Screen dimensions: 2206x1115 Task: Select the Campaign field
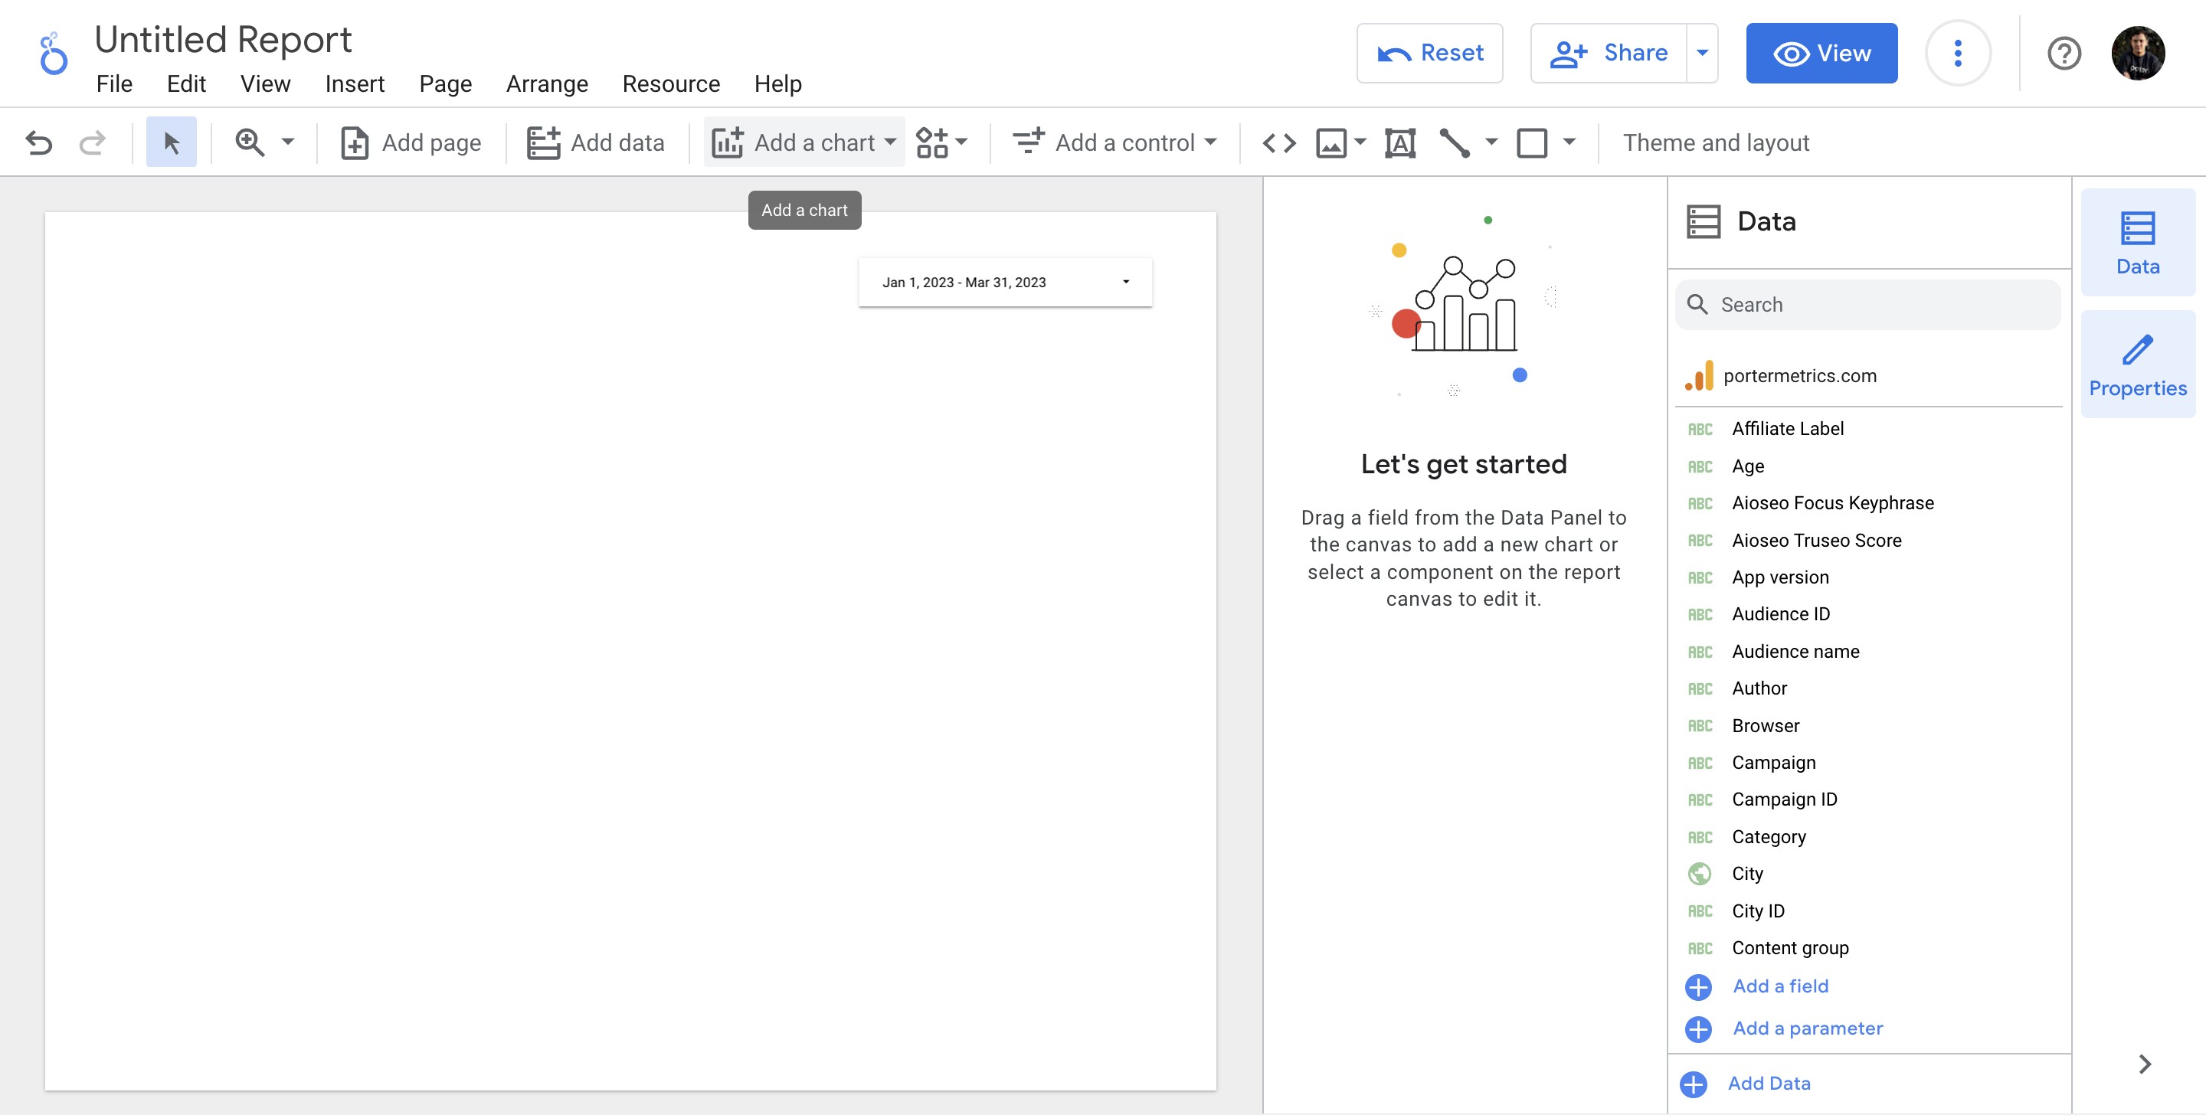pyautogui.click(x=1772, y=763)
